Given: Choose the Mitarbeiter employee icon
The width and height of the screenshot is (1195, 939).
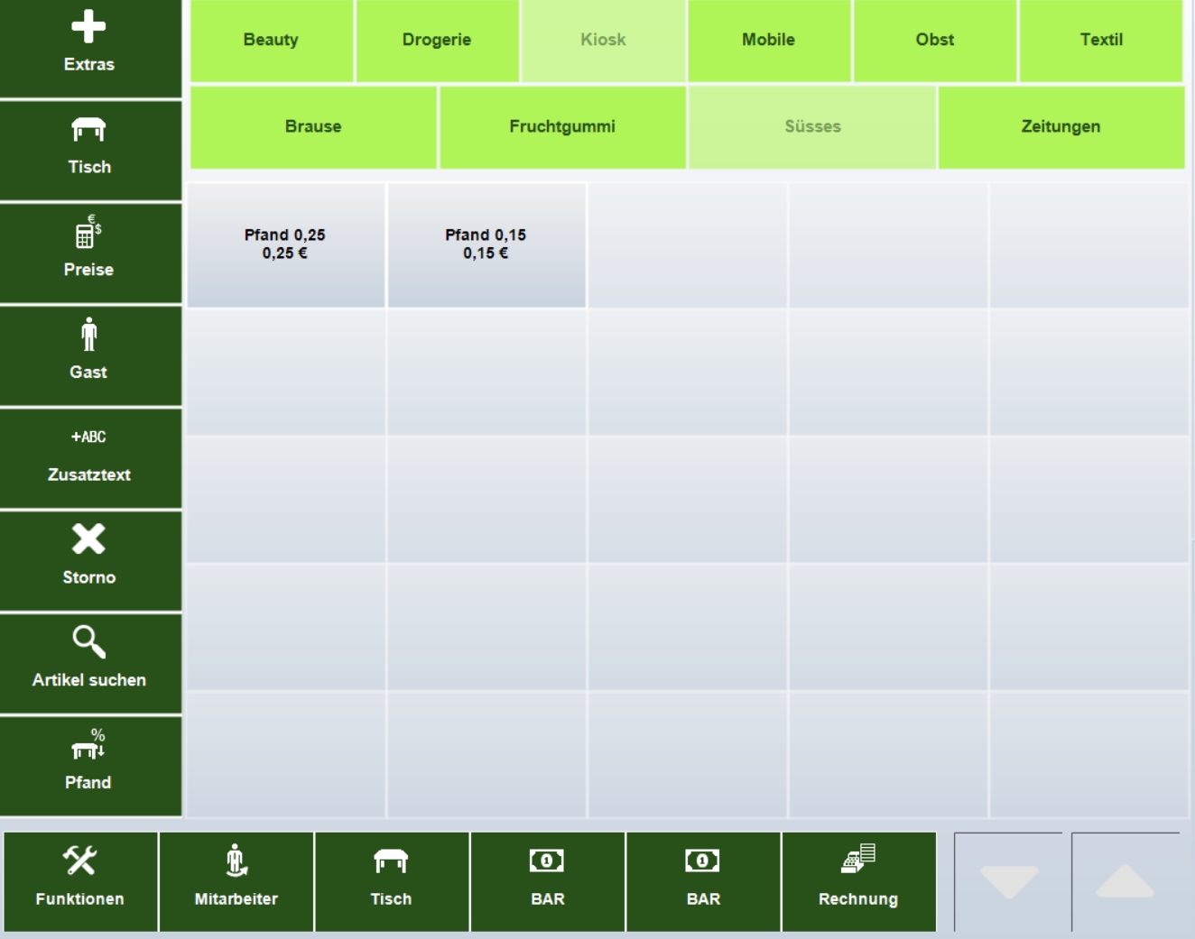Looking at the screenshot, I should click(x=236, y=861).
